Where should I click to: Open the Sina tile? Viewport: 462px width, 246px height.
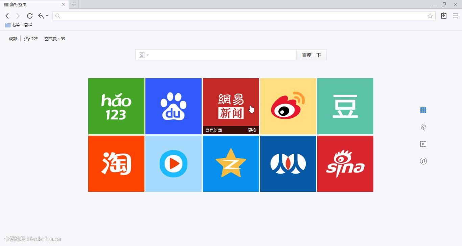pyautogui.click(x=345, y=164)
